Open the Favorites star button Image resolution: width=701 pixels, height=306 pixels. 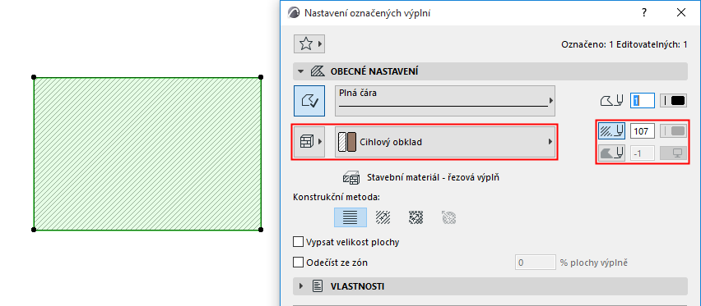tap(309, 43)
